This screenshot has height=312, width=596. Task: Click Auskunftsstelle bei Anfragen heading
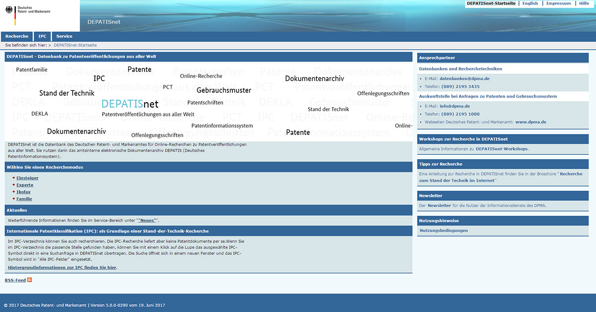pos(488,96)
